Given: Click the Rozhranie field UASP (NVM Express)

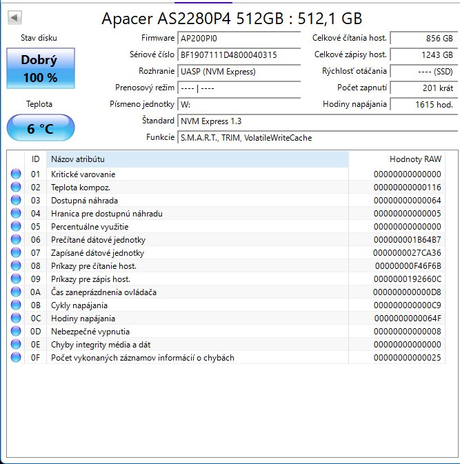Looking at the screenshot, I should tap(239, 72).
